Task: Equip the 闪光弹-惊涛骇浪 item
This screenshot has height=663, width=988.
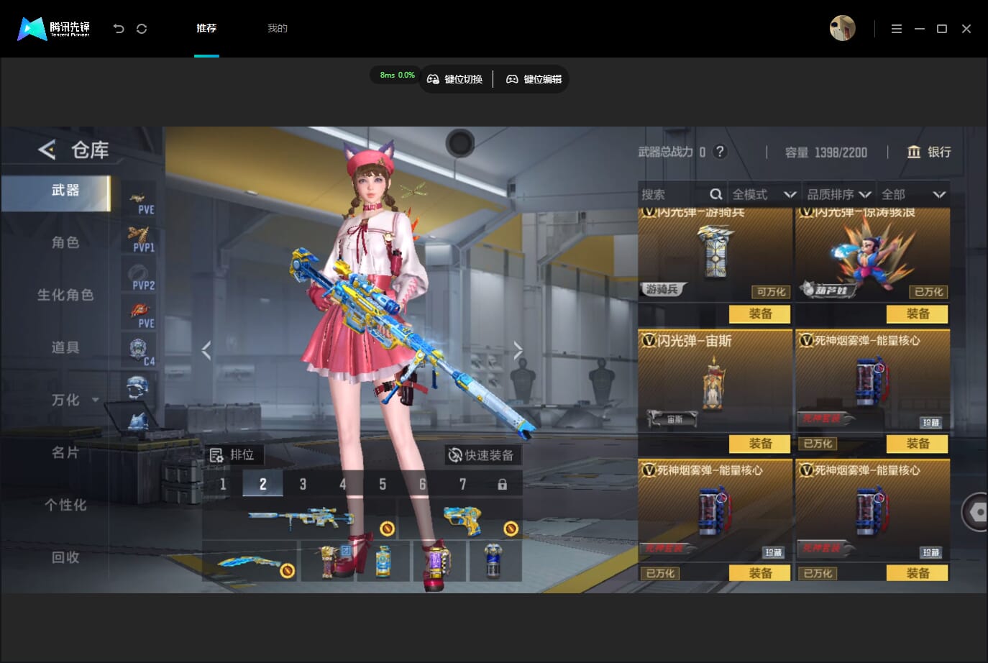Action: (x=918, y=314)
